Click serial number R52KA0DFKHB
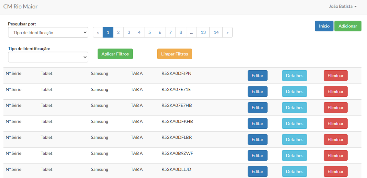The height and width of the screenshot is (178, 367). pos(177,121)
